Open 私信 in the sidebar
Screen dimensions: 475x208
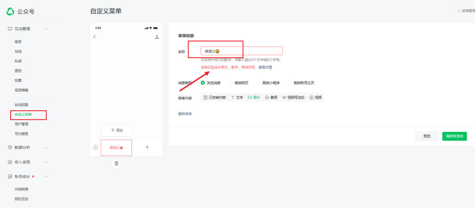click(18, 61)
